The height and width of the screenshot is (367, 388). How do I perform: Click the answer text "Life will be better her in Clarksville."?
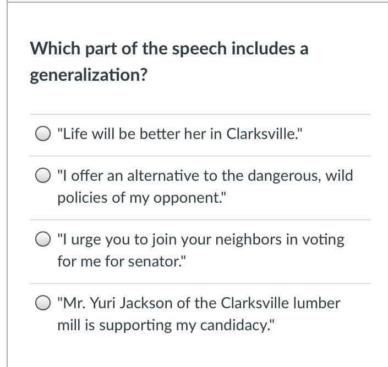click(180, 134)
